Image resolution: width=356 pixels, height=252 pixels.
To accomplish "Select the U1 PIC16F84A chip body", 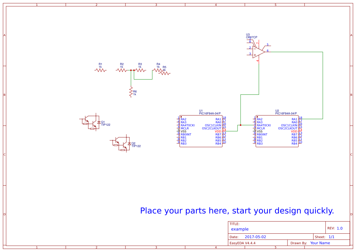I will click(x=201, y=131).
